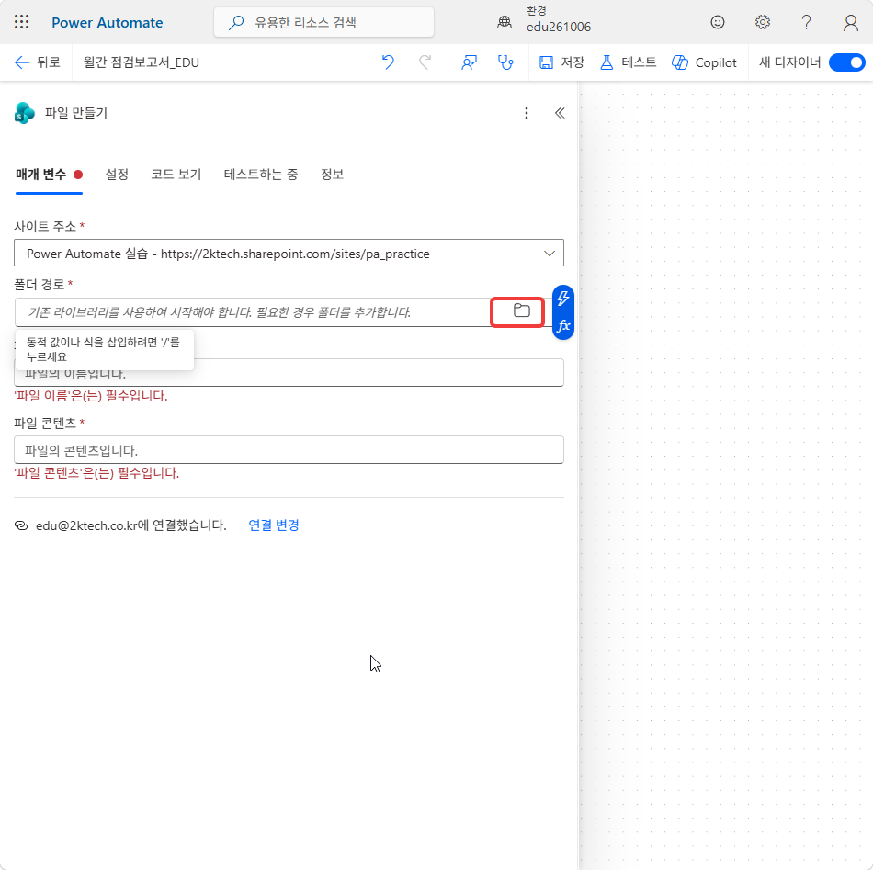Open the flow checker stethoscope icon

505,62
